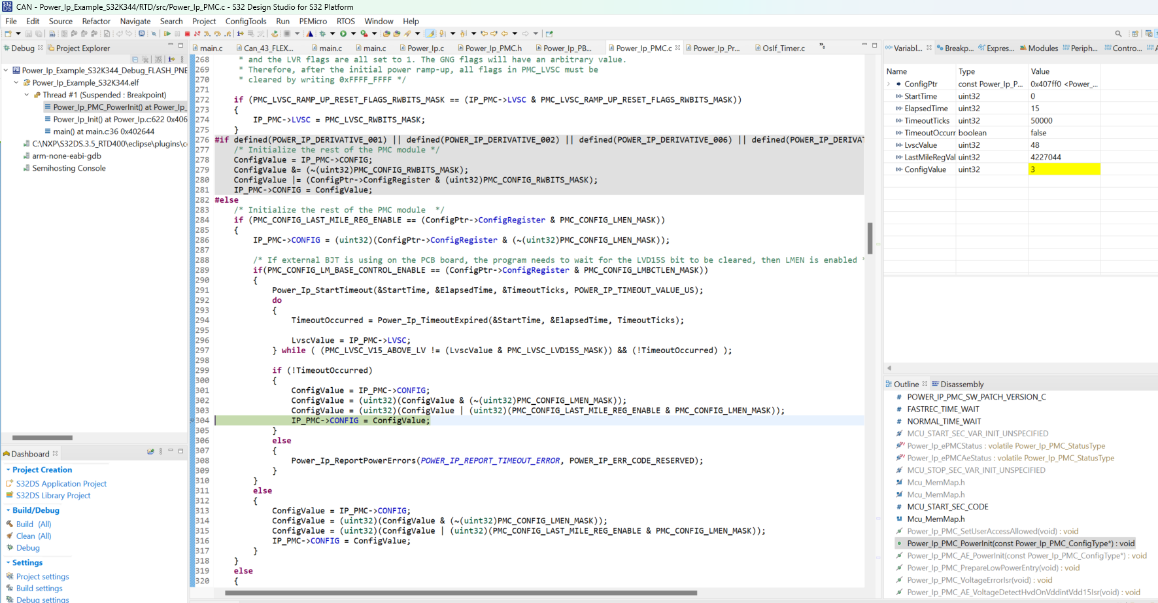
Task: Expand the ConfigPtr variable in Variables view
Action: click(888, 84)
